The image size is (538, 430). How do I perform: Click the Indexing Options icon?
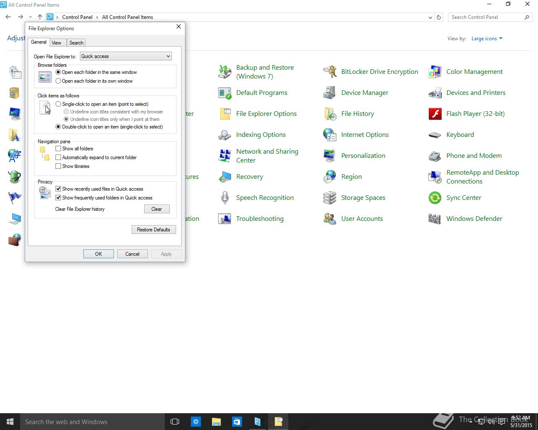point(225,135)
